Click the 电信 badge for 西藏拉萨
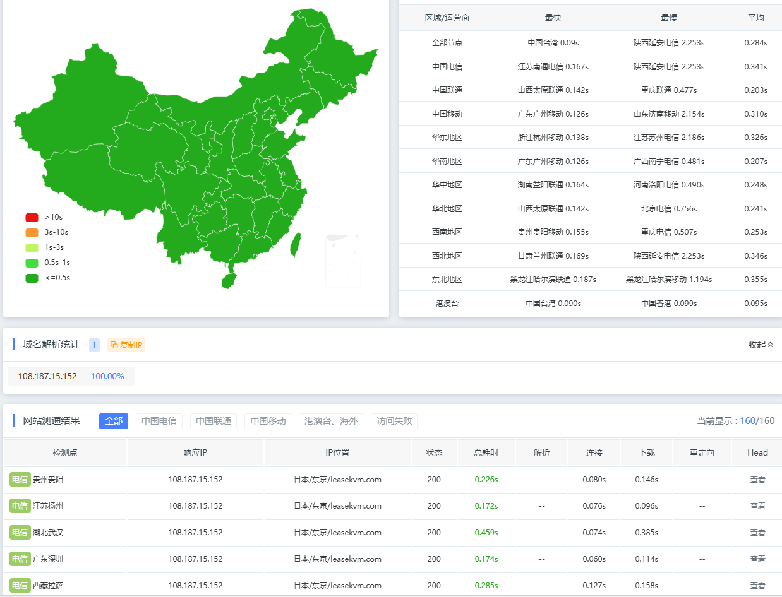The width and height of the screenshot is (782, 597). [x=20, y=586]
